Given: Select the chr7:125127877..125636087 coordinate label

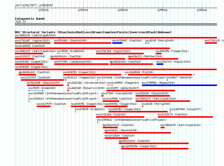Looking at the screenshot, I should coord(34,5).
